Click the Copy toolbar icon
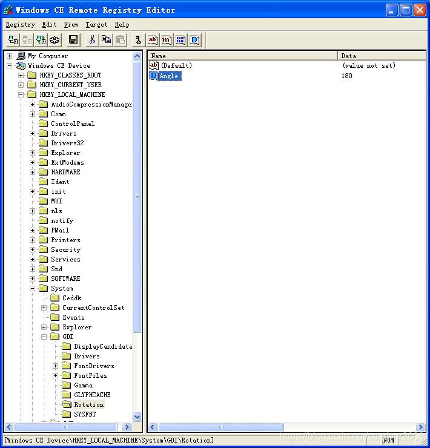 (x=107, y=40)
